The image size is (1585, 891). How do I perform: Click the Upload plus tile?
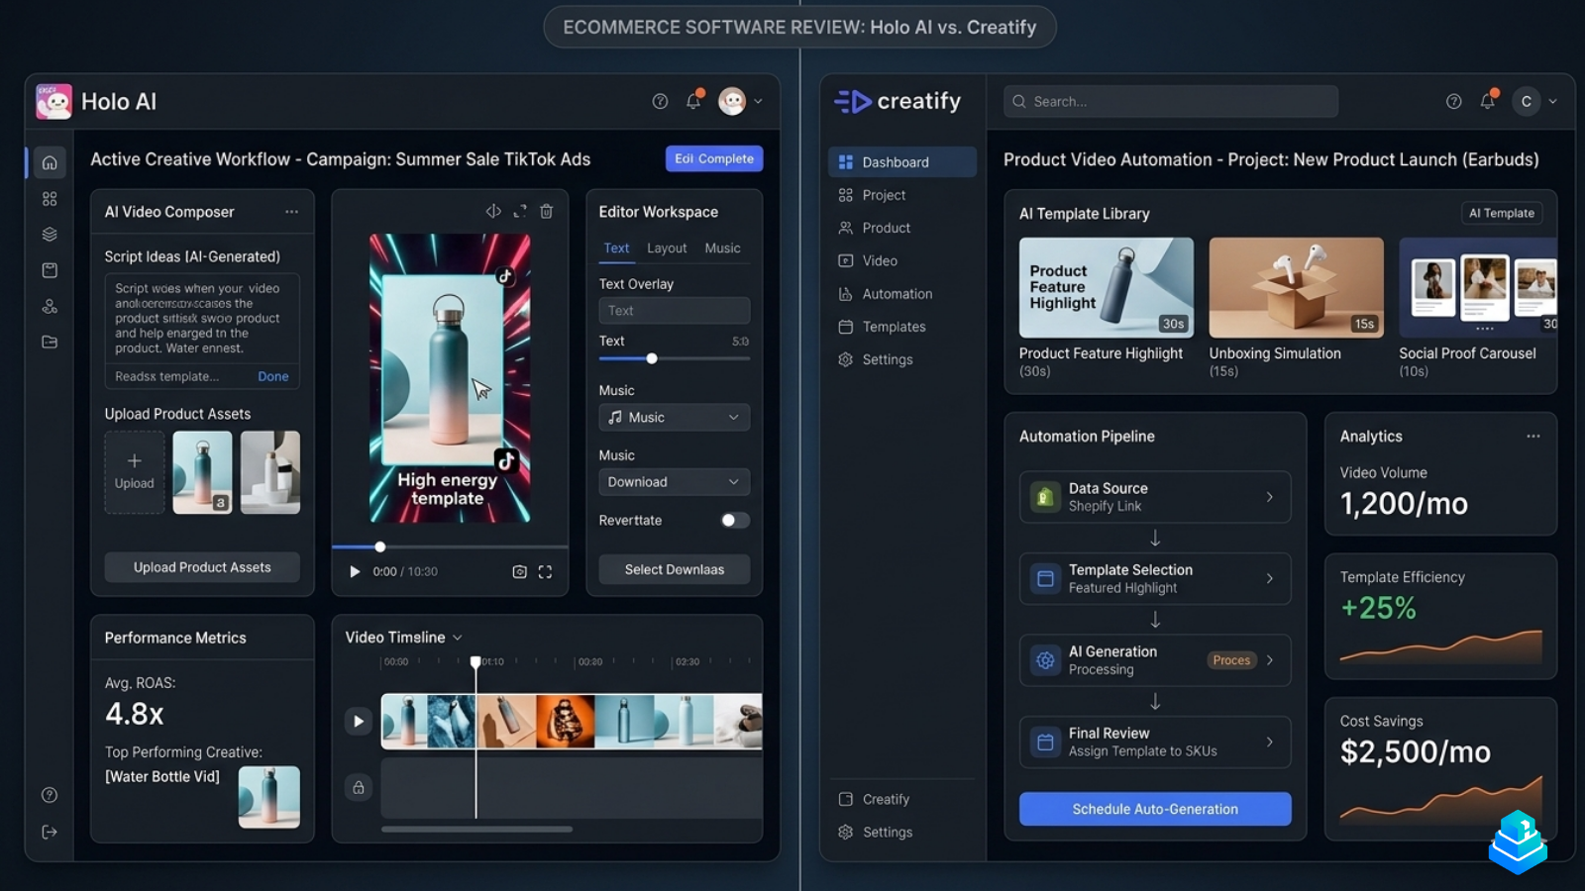click(135, 472)
